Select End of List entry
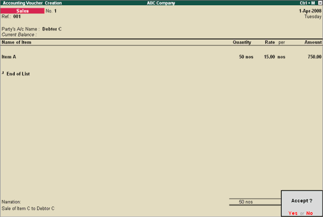This screenshot has width=323, height=217. pyautogui.click(x=18, y=74)
